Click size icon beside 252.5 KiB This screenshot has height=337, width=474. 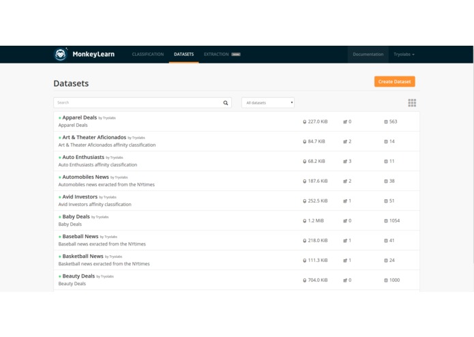click(304, 201)
